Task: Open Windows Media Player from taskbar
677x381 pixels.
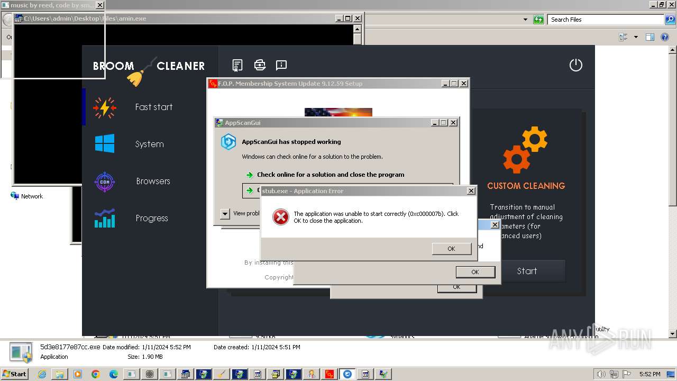Action: point(78,374)
